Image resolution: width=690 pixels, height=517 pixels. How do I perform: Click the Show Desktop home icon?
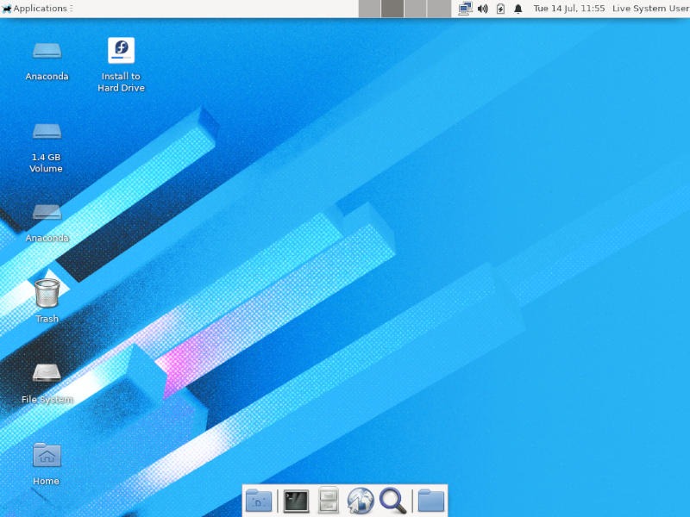click(259, 500)
